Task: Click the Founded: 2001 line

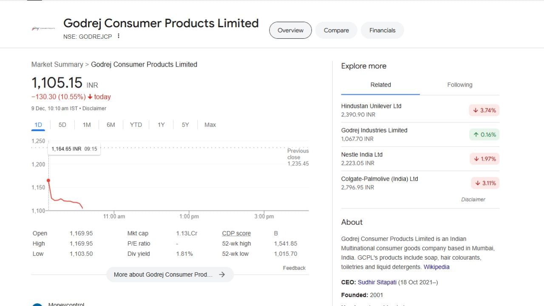Action: pos(362,295)
